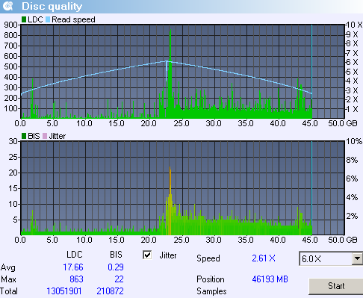
Task: Click the light blue Read speed legend swatch
Action: click(x=48, y=19)
